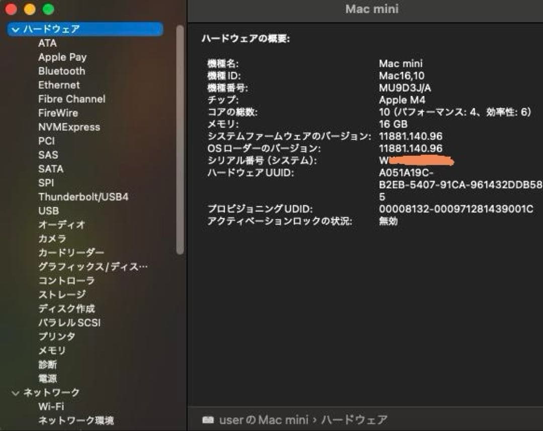This screenshot has height=431, width=543.
Task: Click the Mac mini window title
Action: click(372, 9)
